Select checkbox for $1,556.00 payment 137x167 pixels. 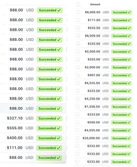pyautogui.click(x=78, y=106)
